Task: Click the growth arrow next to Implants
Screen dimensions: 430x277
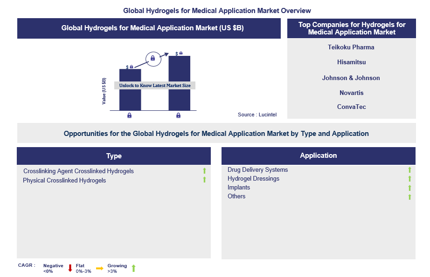Action: coord(409,188)
